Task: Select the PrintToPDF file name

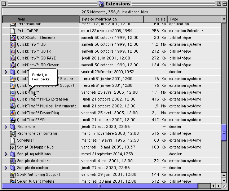Action: (x=28, y=31)
